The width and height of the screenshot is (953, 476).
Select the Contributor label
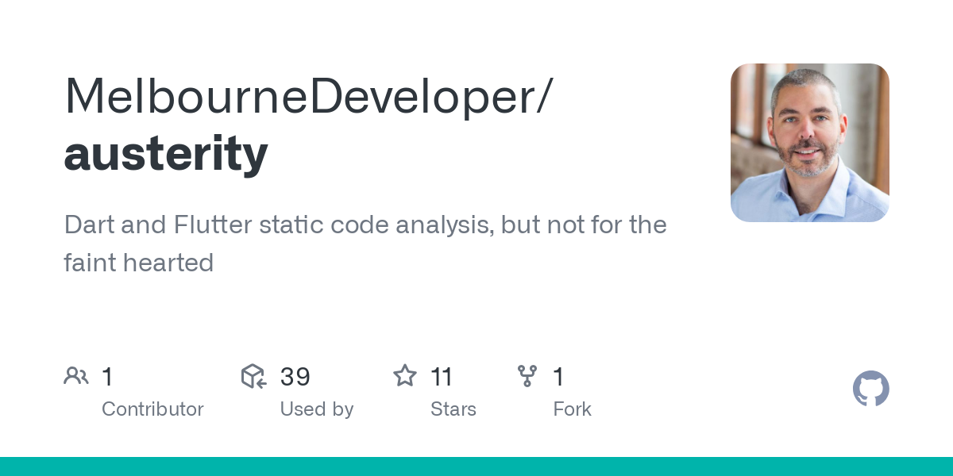pyautogui.click(x=152, y=409)
